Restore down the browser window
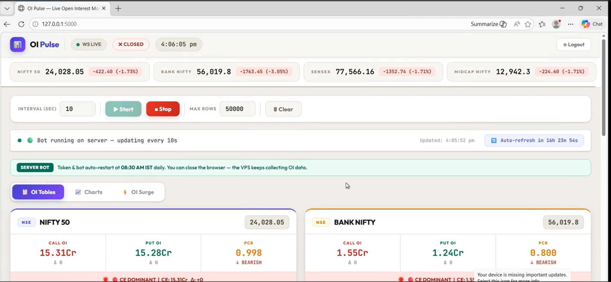This screenshot has height=282, width=611. coord(581,8)
